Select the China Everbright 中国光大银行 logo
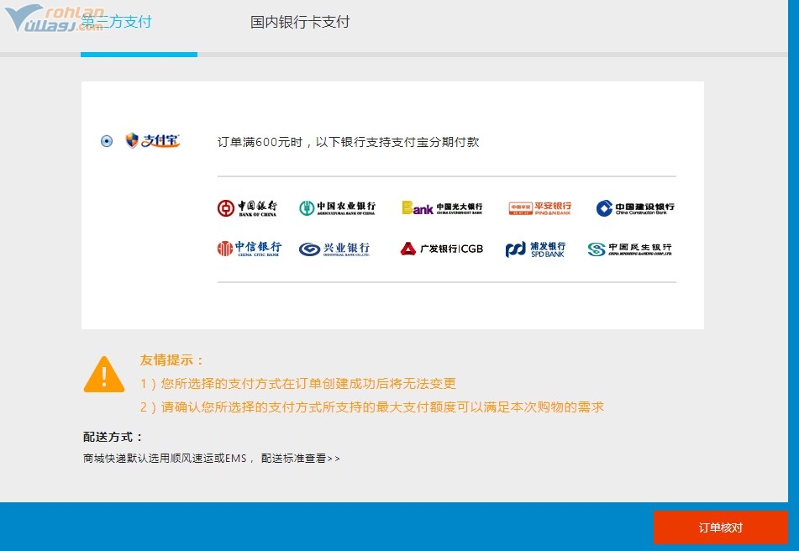 coord(442,207)
